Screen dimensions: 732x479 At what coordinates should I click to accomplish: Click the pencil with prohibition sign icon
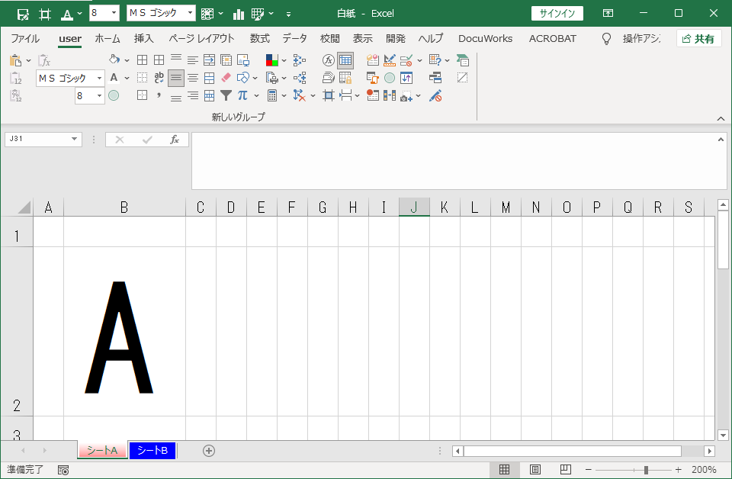(435, 95)
